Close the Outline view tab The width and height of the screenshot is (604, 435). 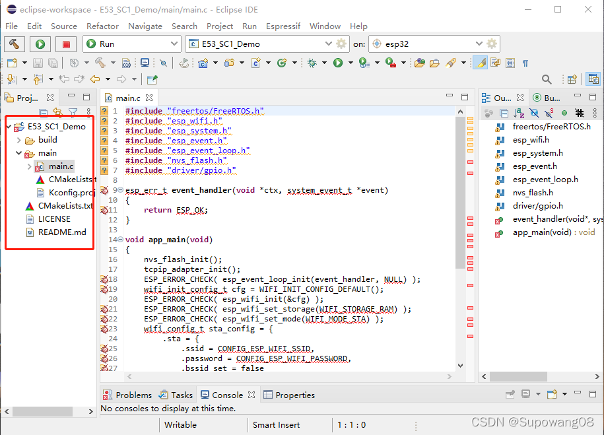pos(520,98)
